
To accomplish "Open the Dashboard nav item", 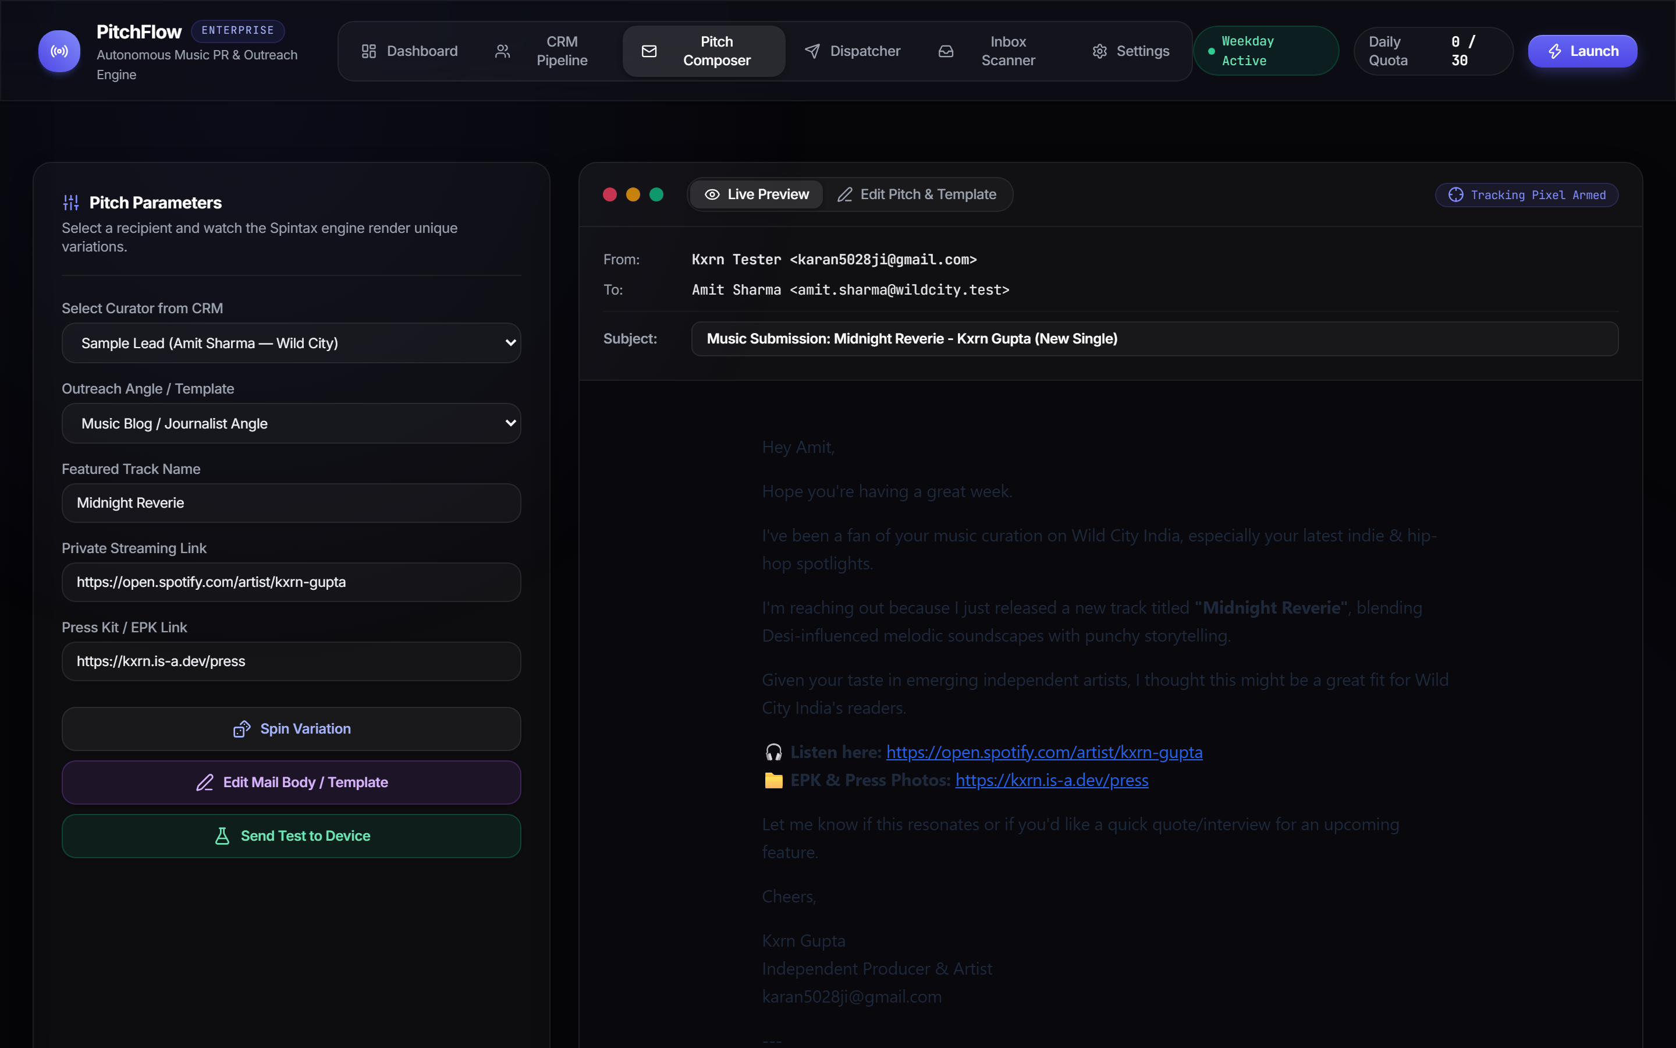I will tap(409, 51).
